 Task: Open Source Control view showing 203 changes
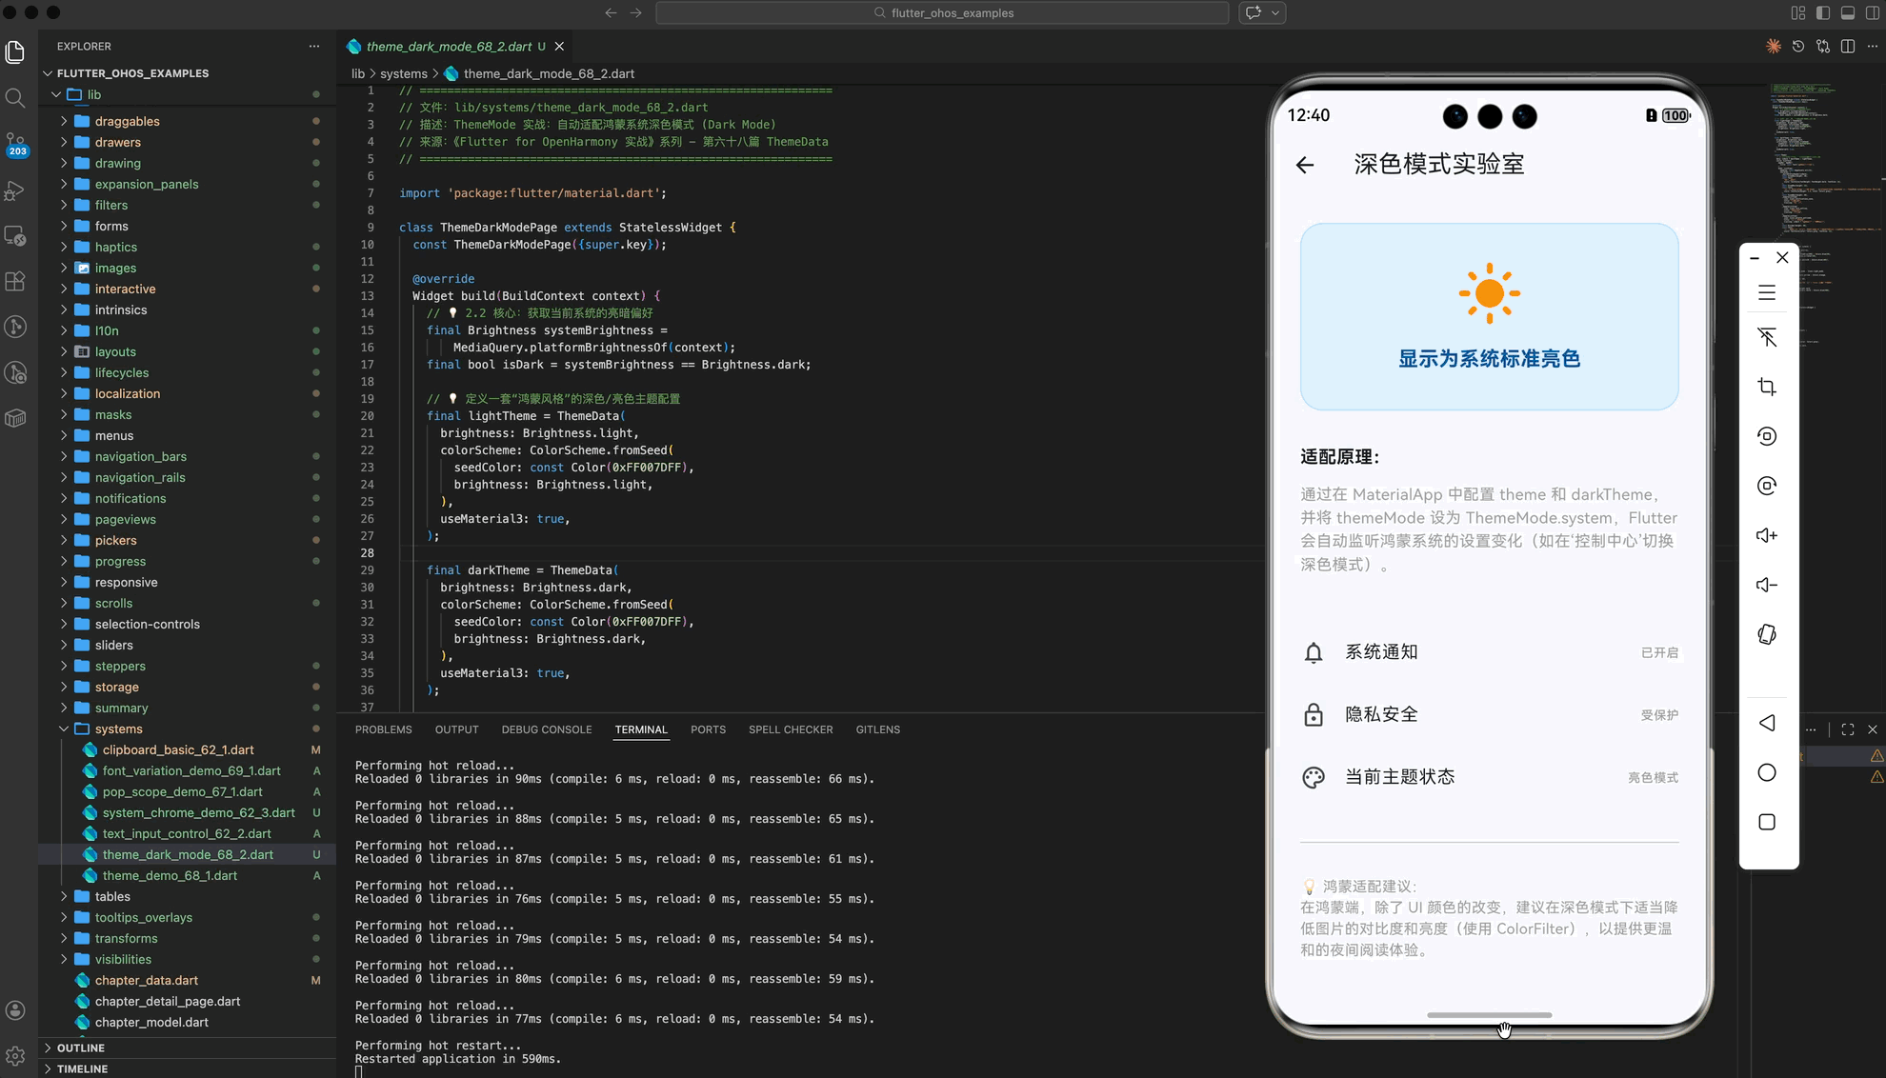[x=15, y=143]
